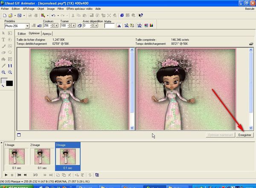The height and width of the screenshot is (188, 256).
Task: Click the Save disk icon
Action: [20, 15]
